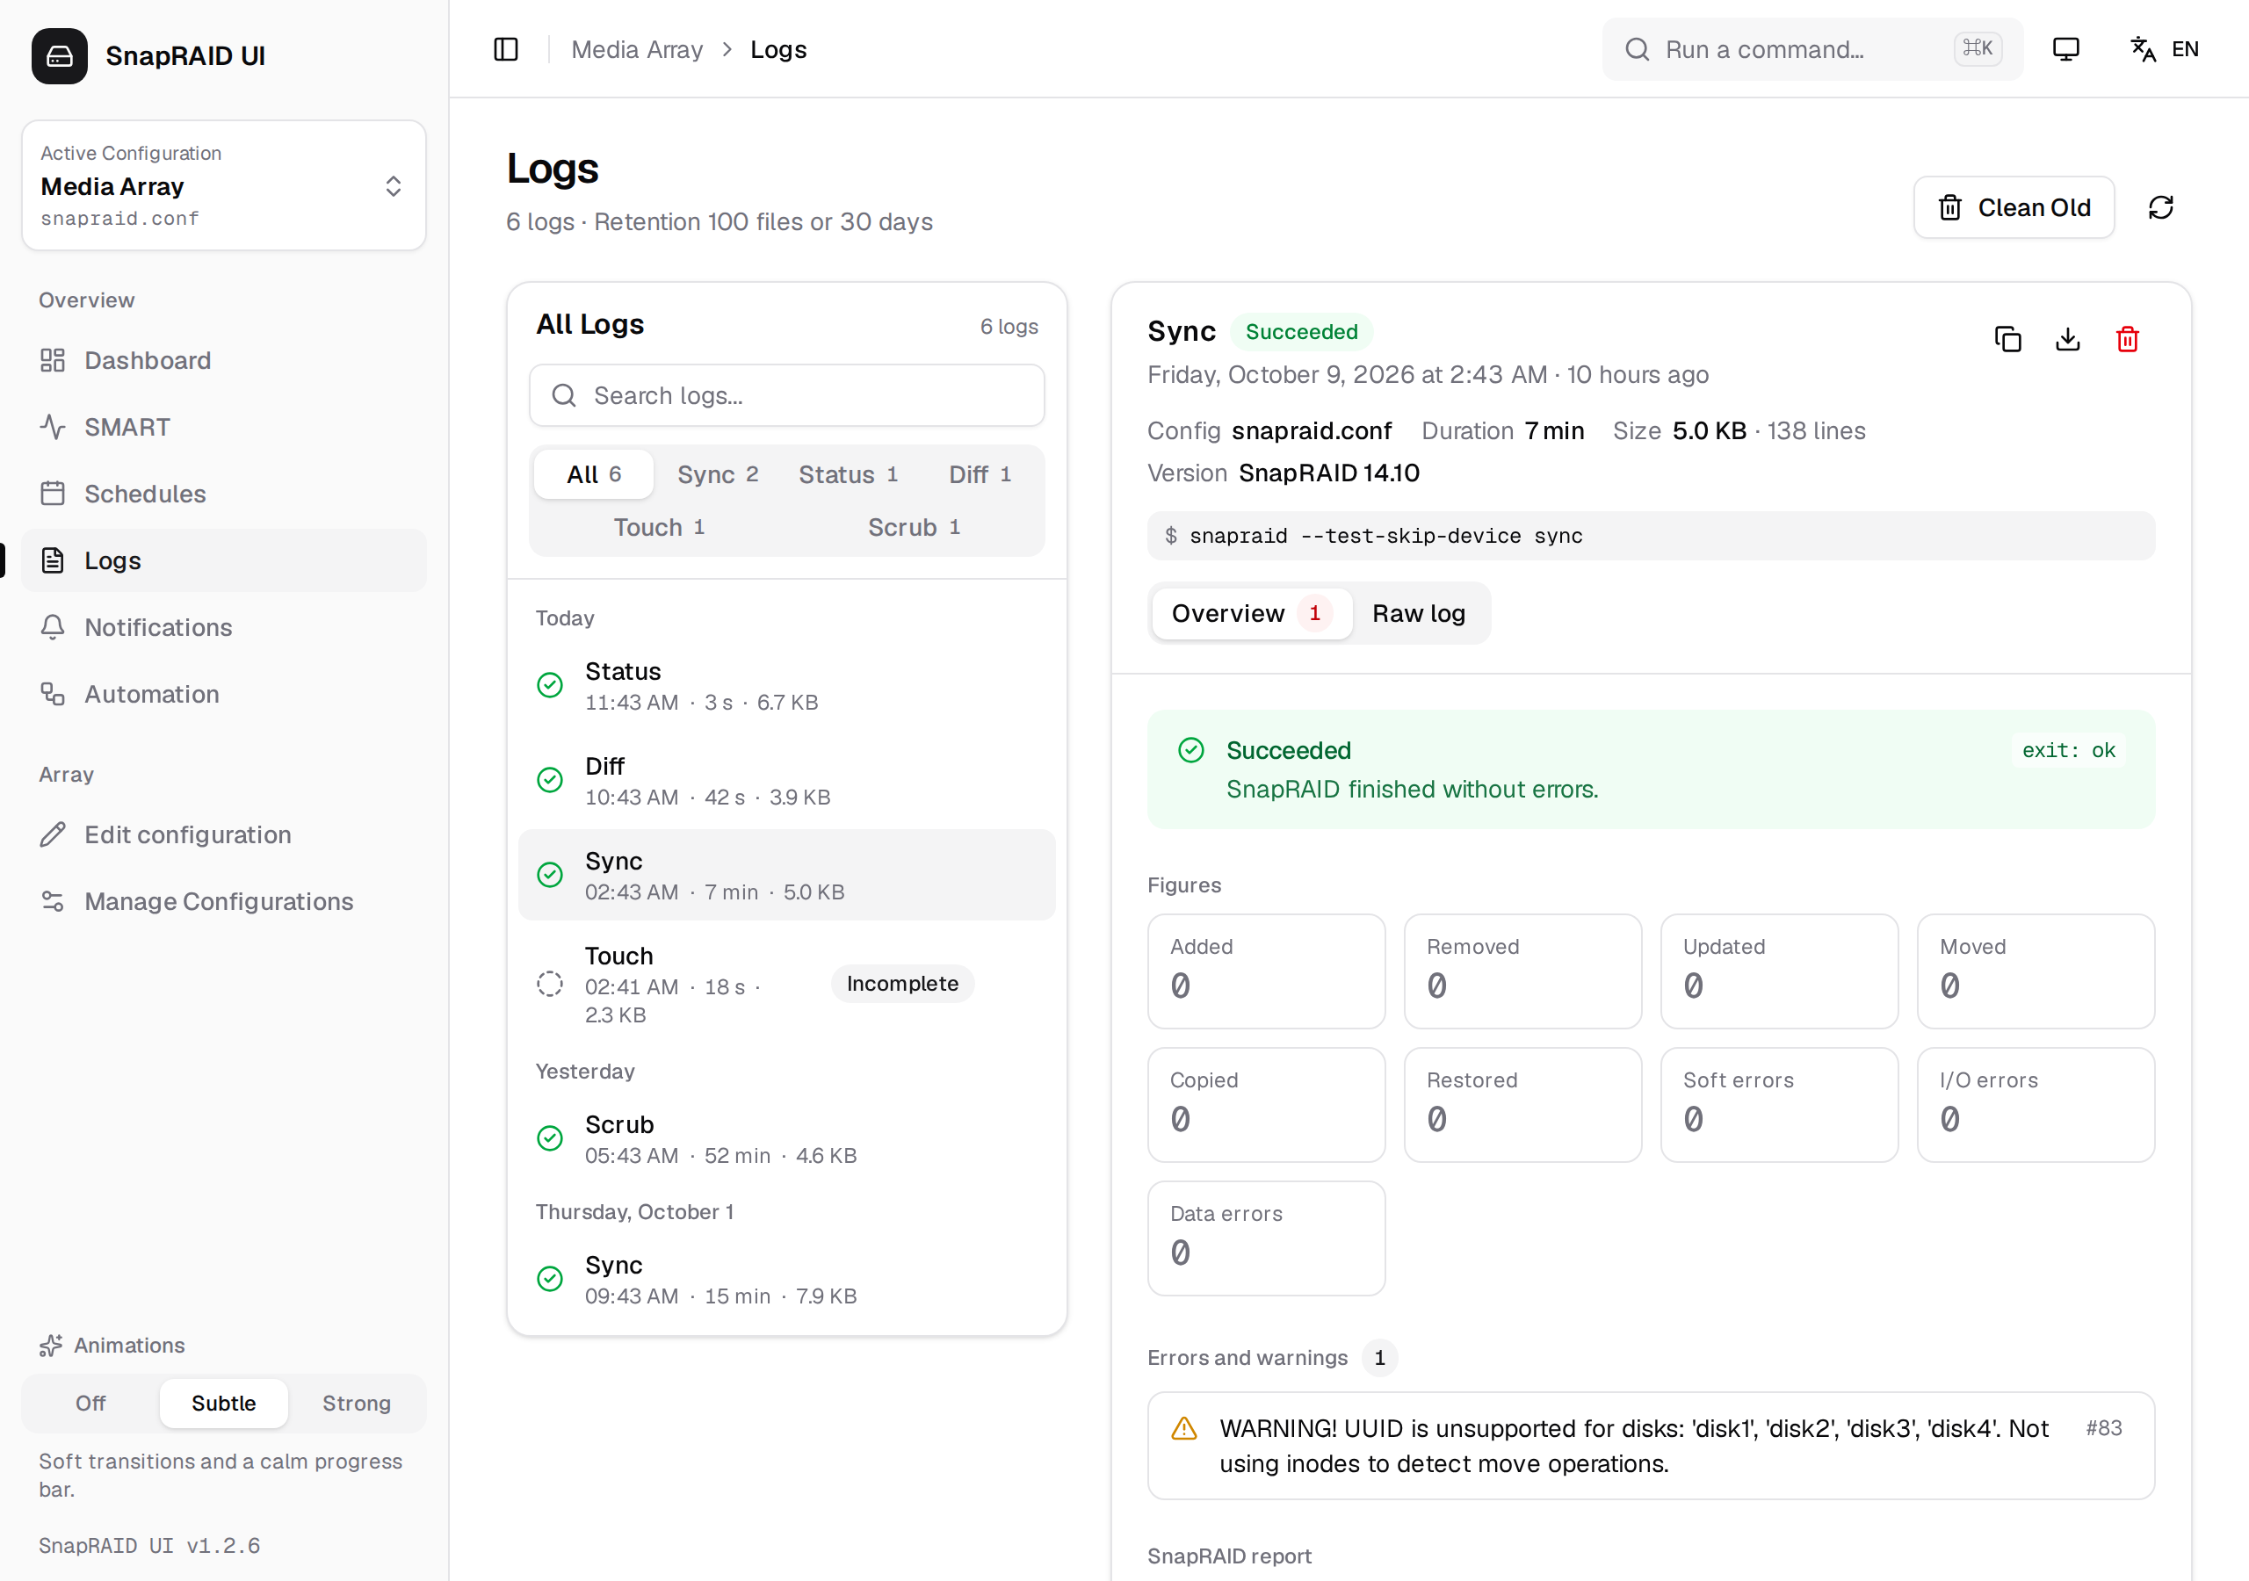This screenshot has height=1581, width=2249.
Task: Filter logs by Status 1
Action: pyautogui.click(x=849, y=474)
